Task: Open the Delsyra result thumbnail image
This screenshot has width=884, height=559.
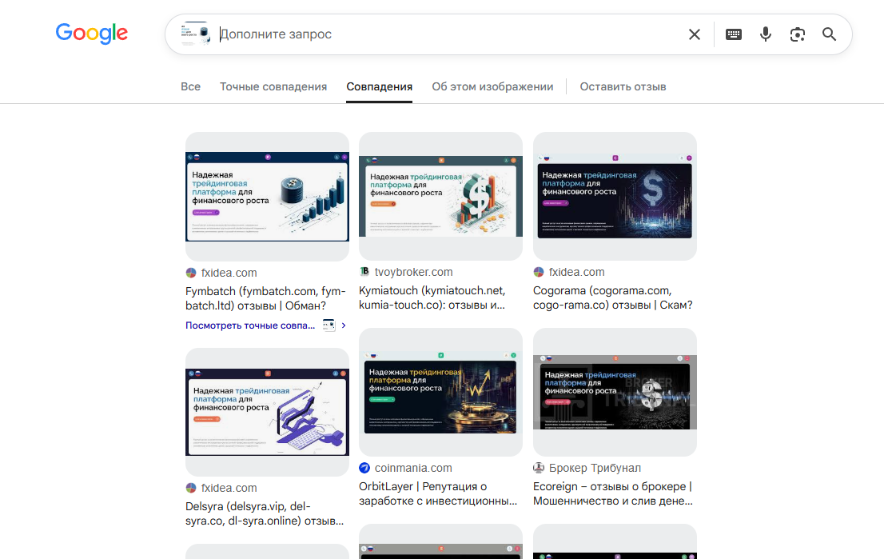Action: 267,412
